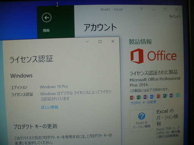Maximize the ライセンス認証 settings window
The width and height of the screenshot is (194, 145).
[100, 42]
